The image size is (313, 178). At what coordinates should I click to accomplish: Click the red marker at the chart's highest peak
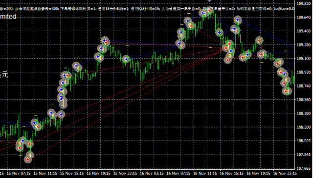click(x=209, y=10)
